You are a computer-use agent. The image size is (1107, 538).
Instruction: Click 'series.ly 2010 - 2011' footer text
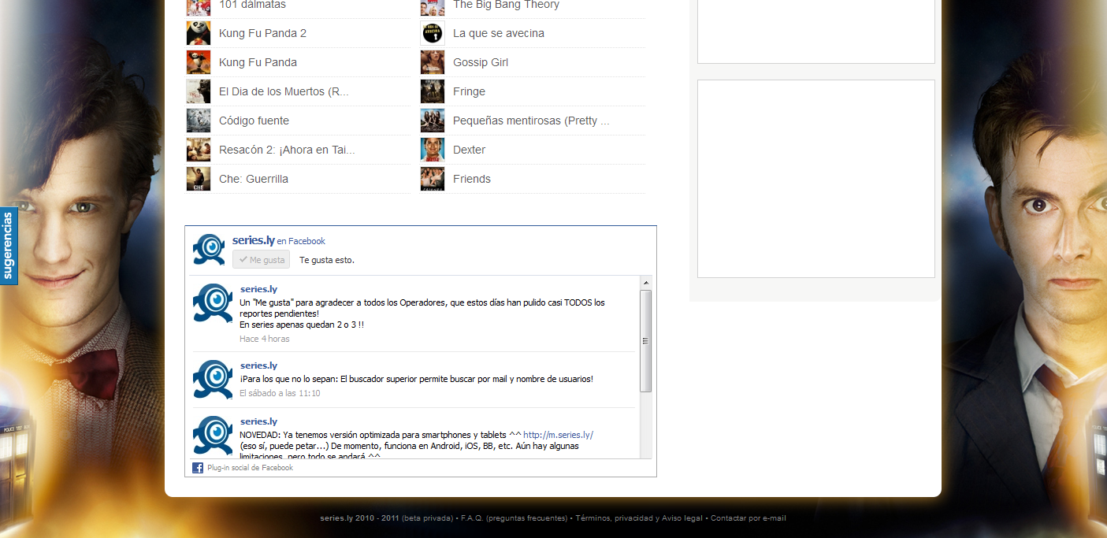point(360,518)
